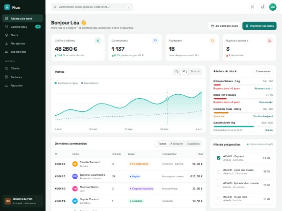Open the LM user avatar menu
The width and height of the screenshot is (282, 211).
tap(273, 7)
